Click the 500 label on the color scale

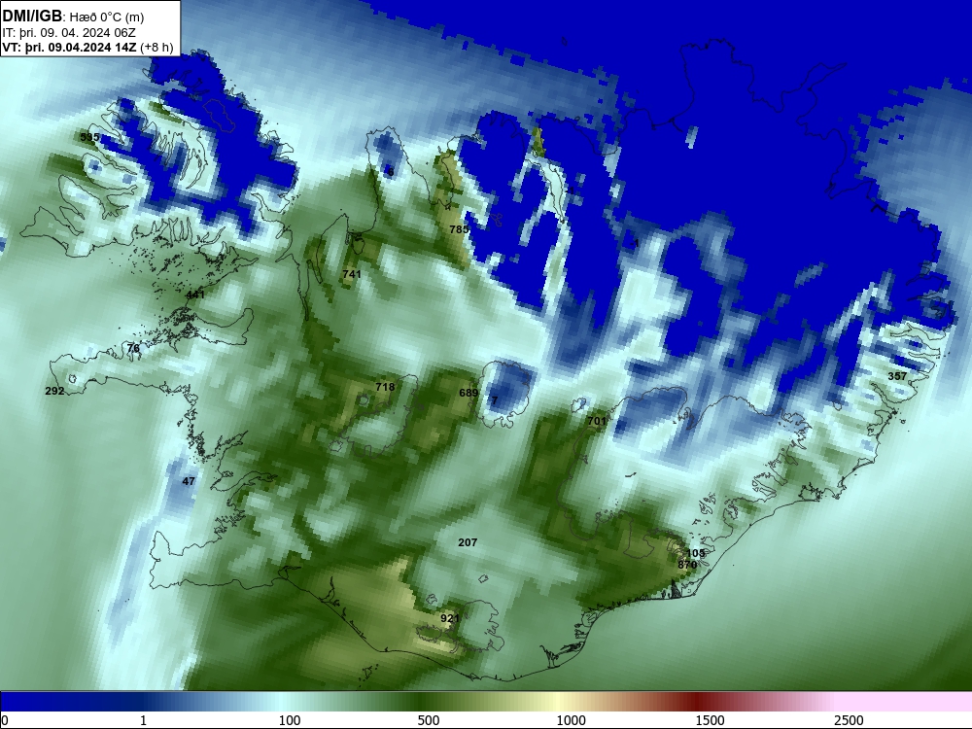[429, 720]
